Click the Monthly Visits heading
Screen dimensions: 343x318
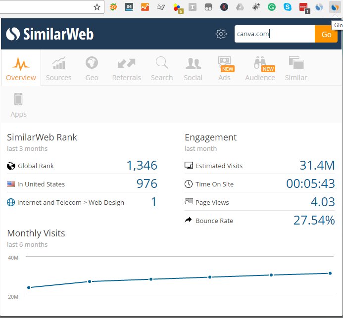[x=36, y=233]
